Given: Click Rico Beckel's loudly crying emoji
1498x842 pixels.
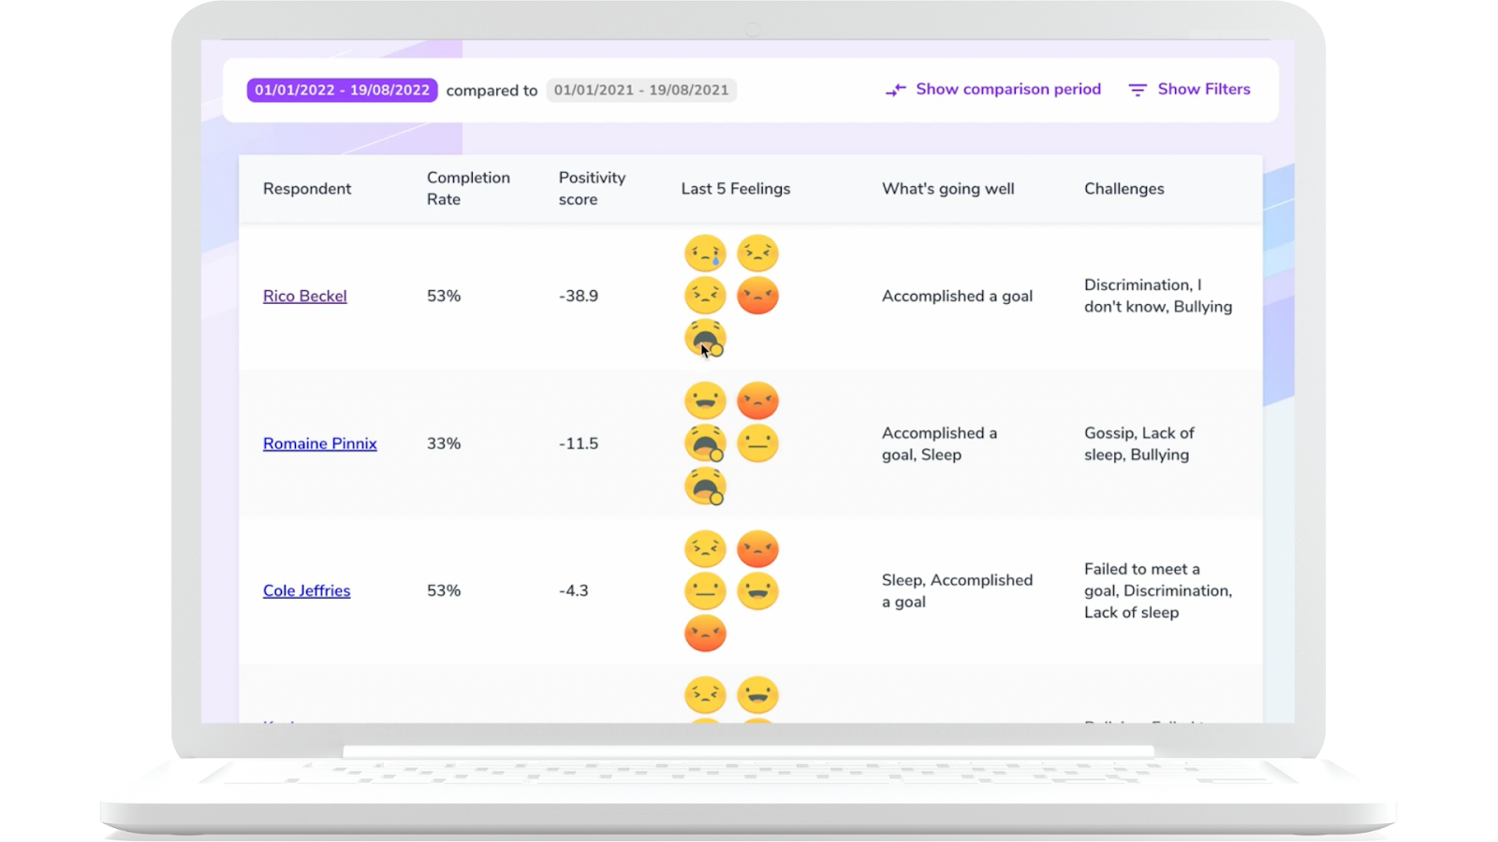Looking at the screenshot, I should (x=705, y=338).
